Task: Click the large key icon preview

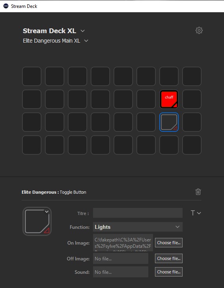Action: [37, 221]
